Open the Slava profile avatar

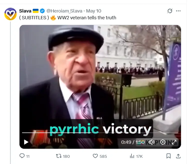(10, 14)
